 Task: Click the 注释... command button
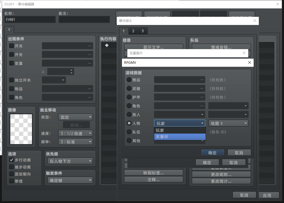coord(153,180)
